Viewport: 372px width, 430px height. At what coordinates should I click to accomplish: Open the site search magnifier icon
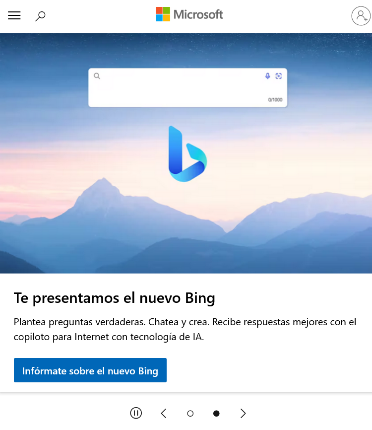40,16
